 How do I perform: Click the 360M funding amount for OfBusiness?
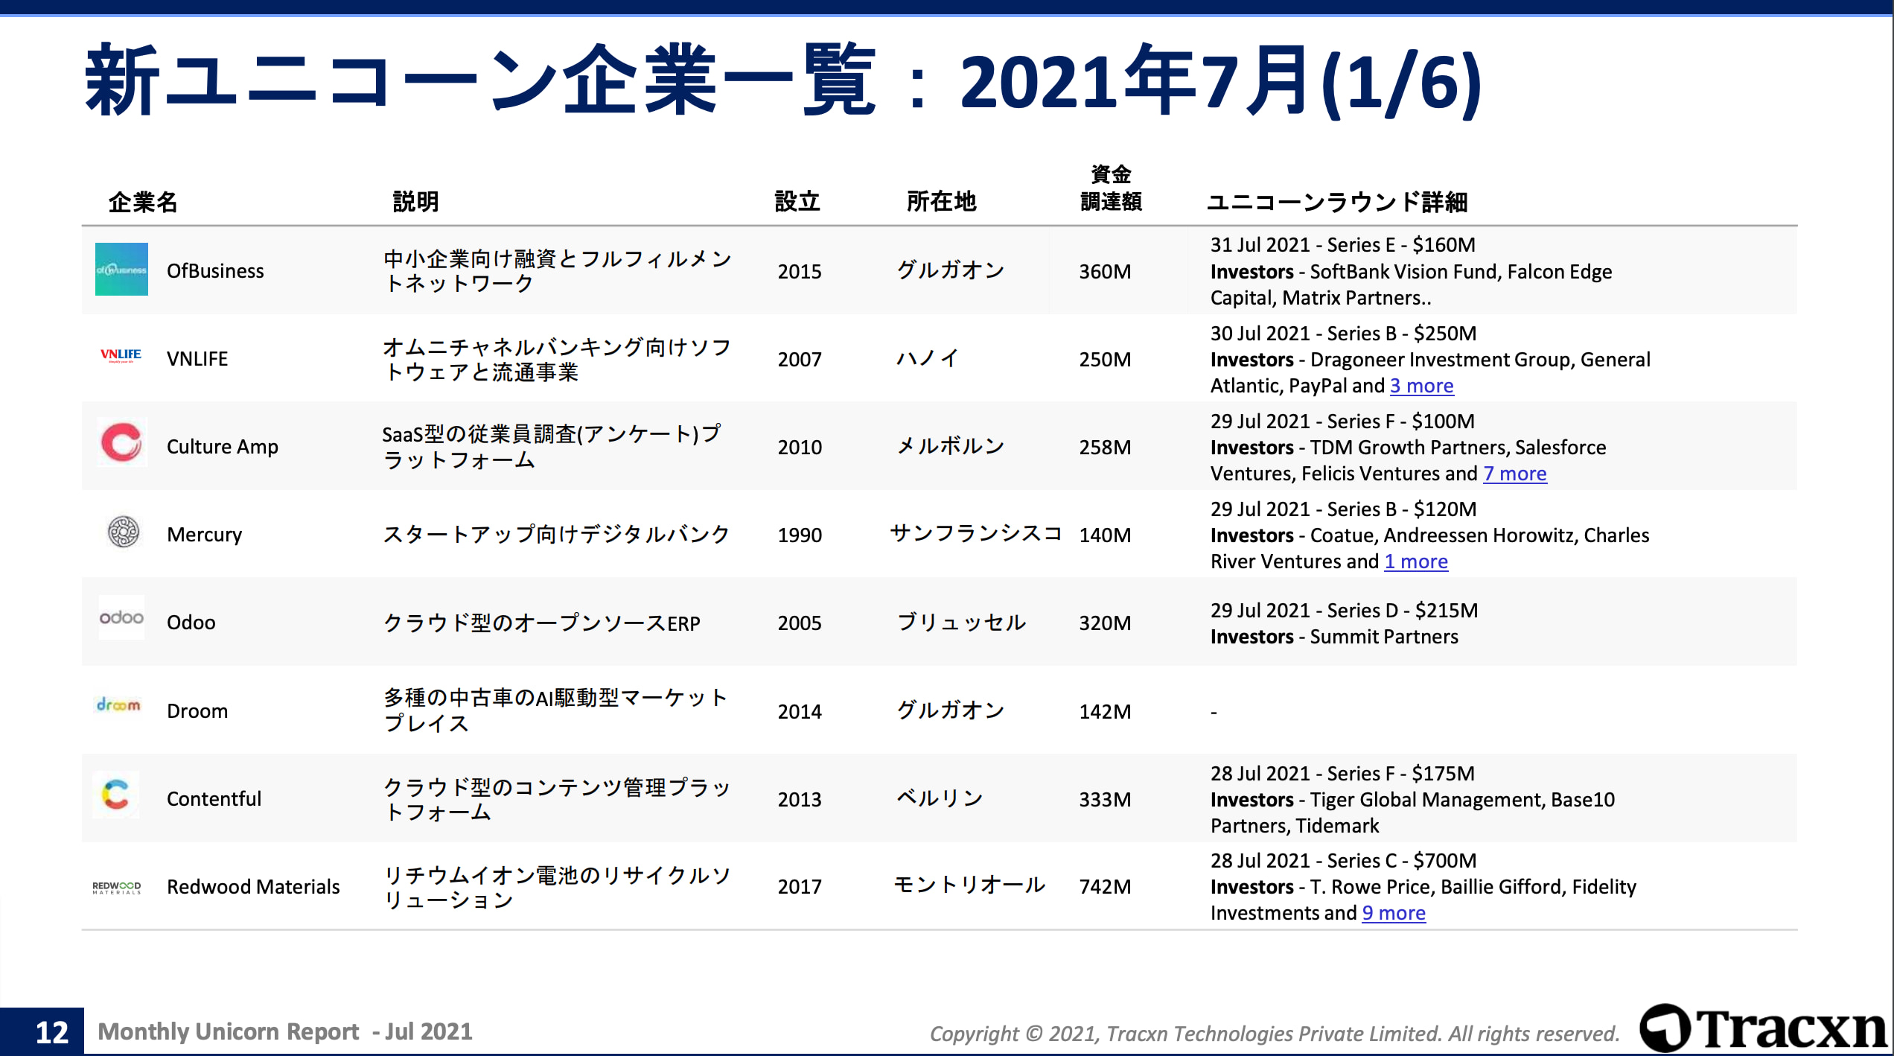pos(1105,271)
